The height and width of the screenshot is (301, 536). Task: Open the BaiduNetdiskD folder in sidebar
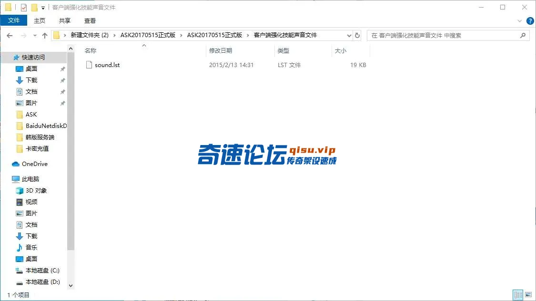[x=46, y=126]
